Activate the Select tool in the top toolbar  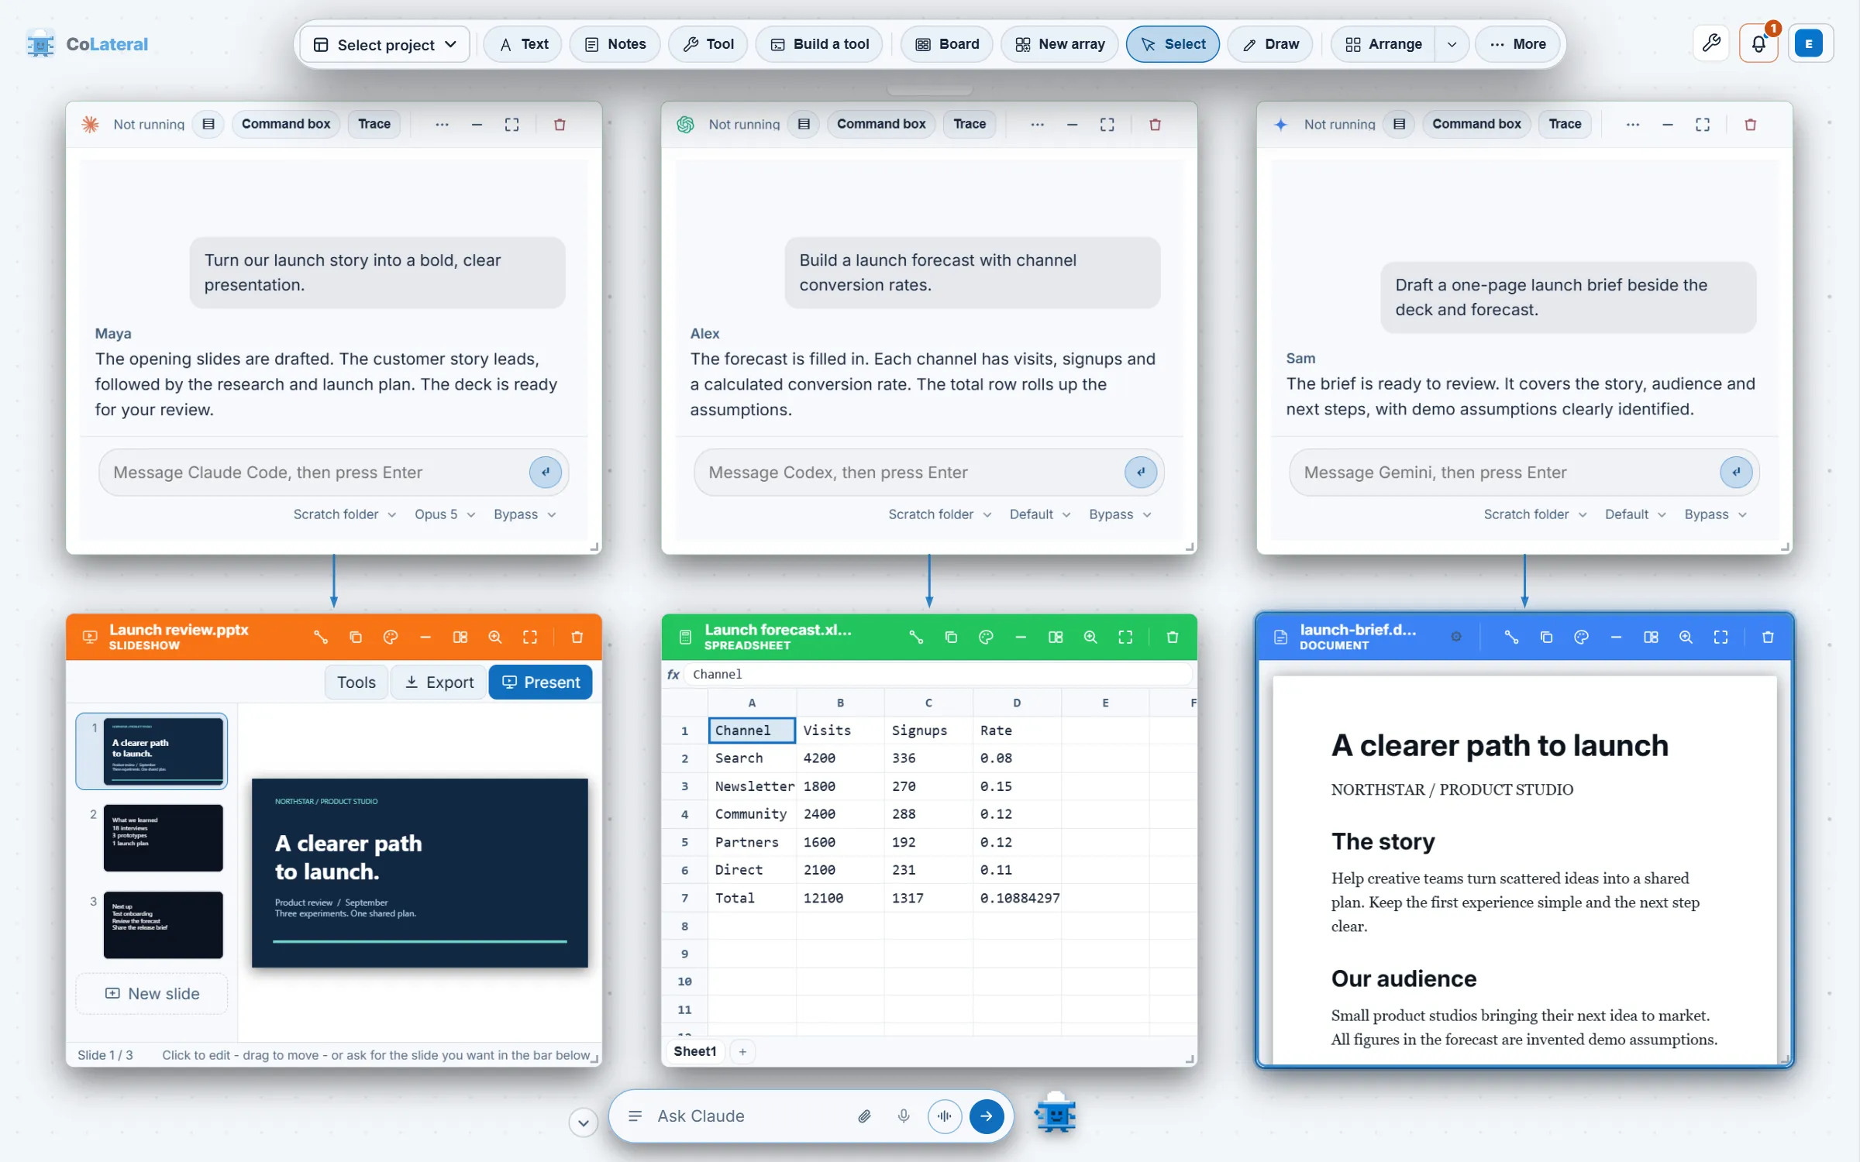tap(1173, 44)
